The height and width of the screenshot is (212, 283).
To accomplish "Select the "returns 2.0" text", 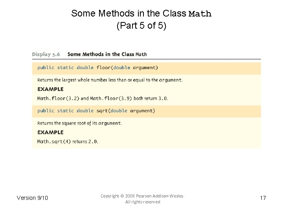I will [85, 141].
